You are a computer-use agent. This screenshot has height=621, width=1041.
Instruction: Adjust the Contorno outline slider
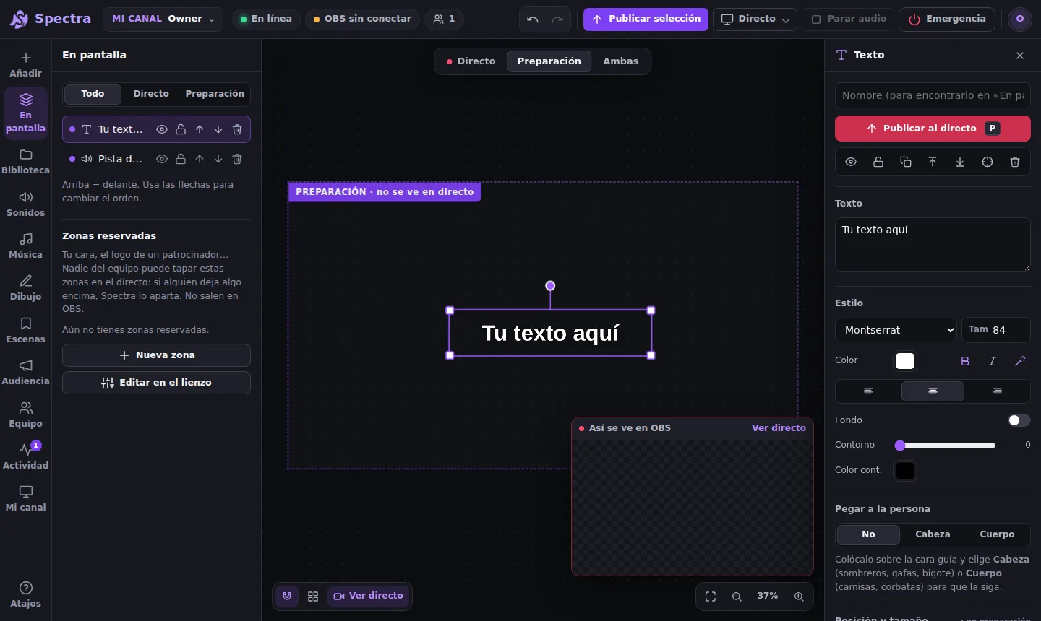point(947,446)
